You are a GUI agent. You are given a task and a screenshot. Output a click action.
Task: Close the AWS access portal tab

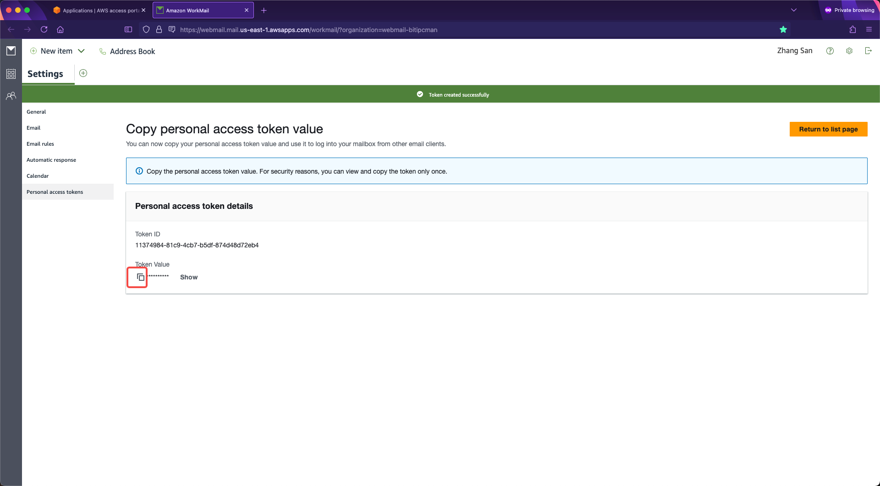click(x=143, y=10)
